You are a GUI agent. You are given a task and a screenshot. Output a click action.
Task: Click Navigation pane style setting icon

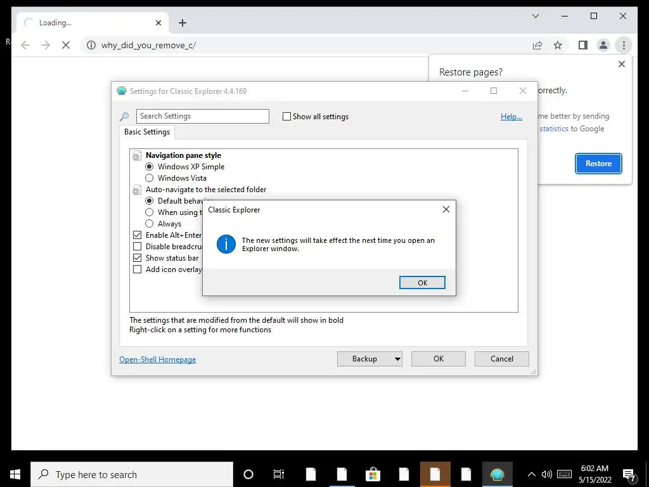click(x=137, y=156)
